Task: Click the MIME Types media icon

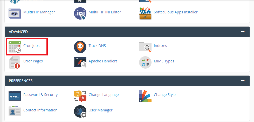Action: click(145, 62)
